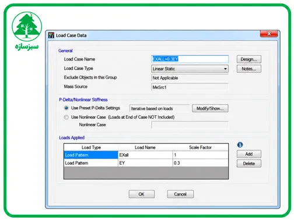This screenshot has height=220, width=294.
Task: Click the green tree house logo
Action: (x=27, y=26)
